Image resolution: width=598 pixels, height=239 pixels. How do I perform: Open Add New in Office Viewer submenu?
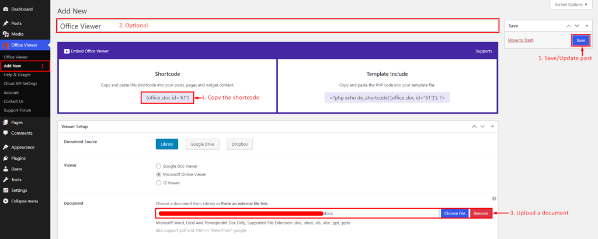tap(12, 66)
